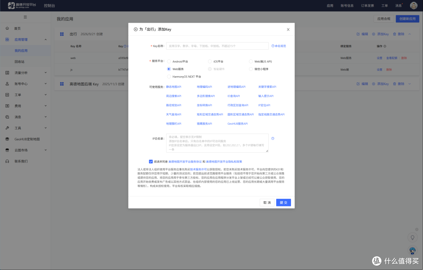The image size is (423, 270).
Task: Expand the sidebar 工单 chevron
Action: tap(45, 95)
